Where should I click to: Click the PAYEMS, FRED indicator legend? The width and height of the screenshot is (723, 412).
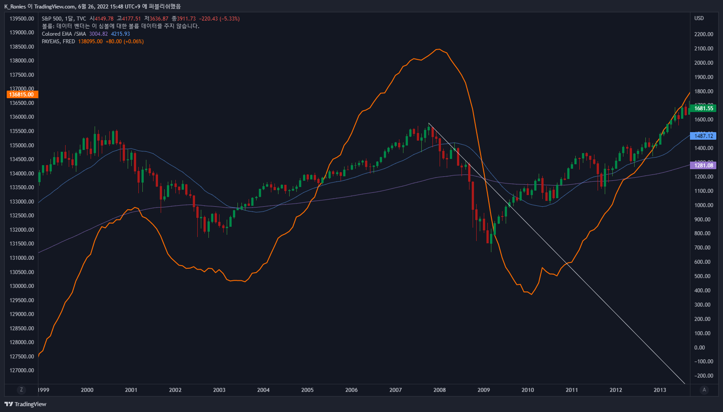pyautogui.click(x=58, y=42)
